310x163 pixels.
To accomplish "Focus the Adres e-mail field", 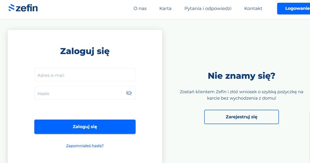I will [x=85, y=75].
